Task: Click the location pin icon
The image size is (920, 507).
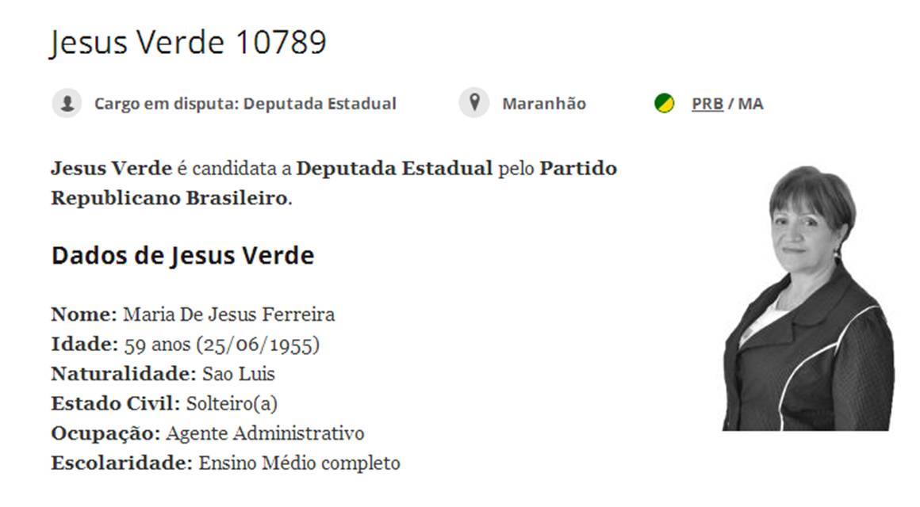Action: pos(474,104)
